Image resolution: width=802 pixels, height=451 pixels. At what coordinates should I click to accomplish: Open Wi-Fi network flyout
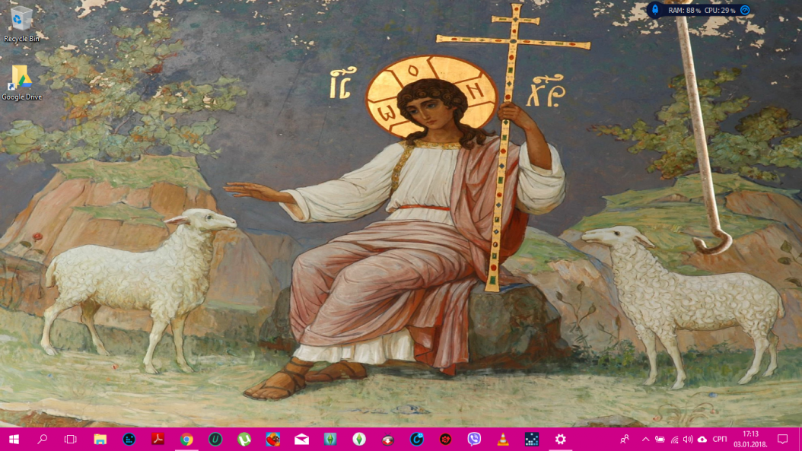click(674, 440)
